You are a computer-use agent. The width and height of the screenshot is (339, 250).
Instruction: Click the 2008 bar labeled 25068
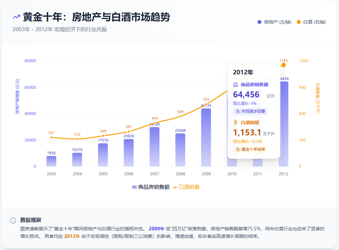coord(180,150)
